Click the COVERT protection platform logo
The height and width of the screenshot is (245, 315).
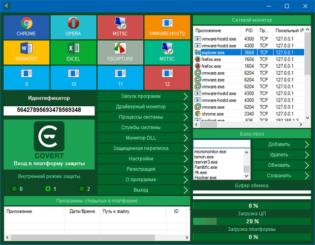(49, 137)
